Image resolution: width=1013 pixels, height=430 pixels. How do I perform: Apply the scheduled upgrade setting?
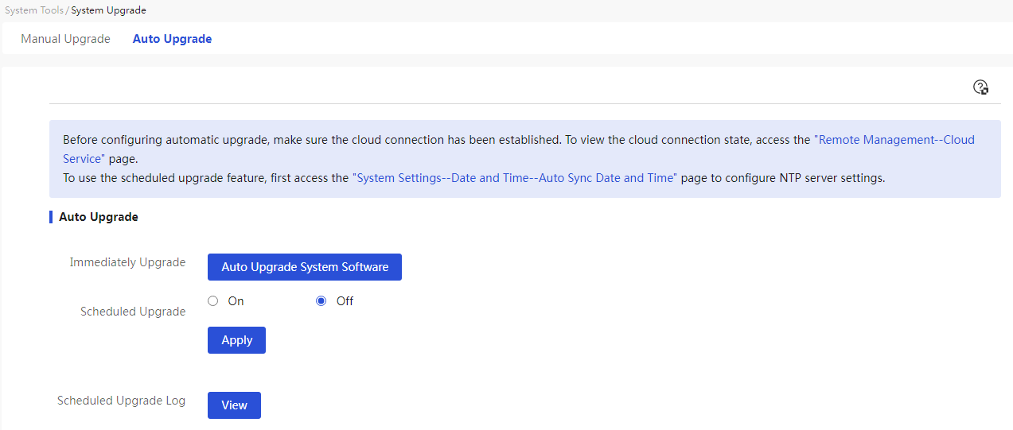236,340
